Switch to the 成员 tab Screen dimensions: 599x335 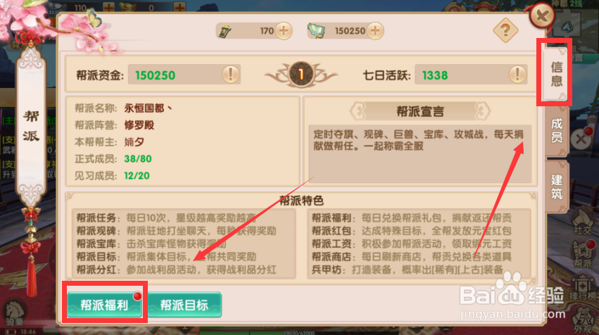tap(556, 130)
